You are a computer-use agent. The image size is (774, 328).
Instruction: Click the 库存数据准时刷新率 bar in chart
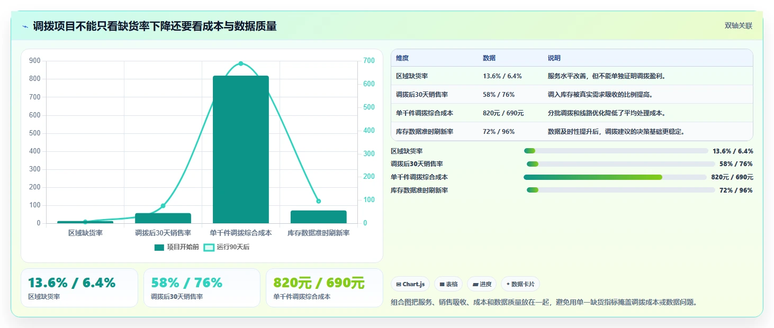(319, 217)
